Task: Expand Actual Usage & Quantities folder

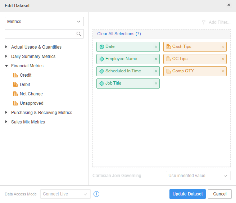Action: click(6, 47)
